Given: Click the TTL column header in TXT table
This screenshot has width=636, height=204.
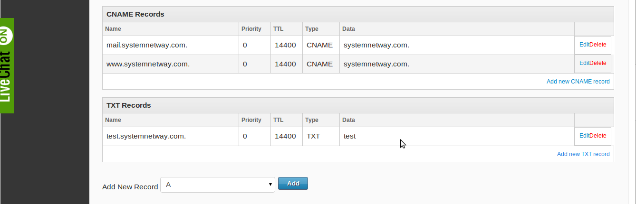Looking at the screenshot, I should (x=278, y=120).
